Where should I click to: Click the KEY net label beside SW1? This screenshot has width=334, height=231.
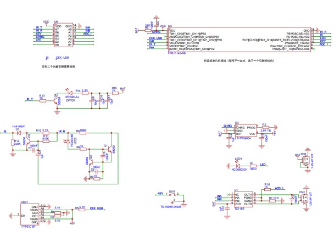[x=160, y=194]
